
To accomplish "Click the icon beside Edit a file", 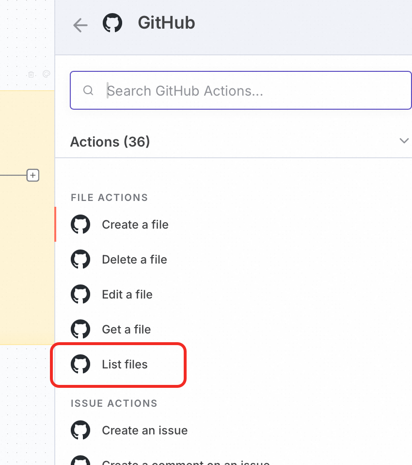I will click(80, 295).
